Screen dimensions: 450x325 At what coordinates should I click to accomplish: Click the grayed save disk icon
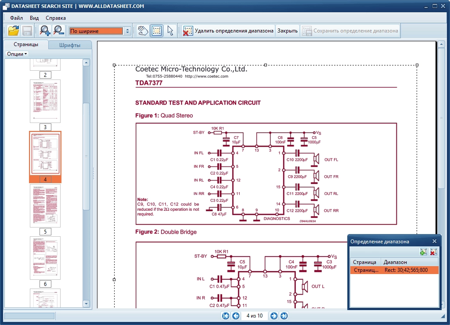click(27, 30)
